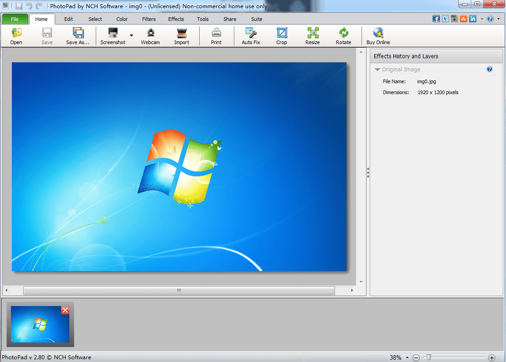Click the zoom slider track

click(456, 357)
